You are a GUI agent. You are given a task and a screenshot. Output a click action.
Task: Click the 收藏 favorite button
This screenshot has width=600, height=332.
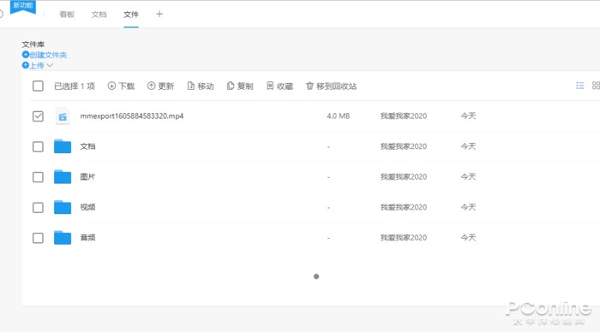click(279, 86)
